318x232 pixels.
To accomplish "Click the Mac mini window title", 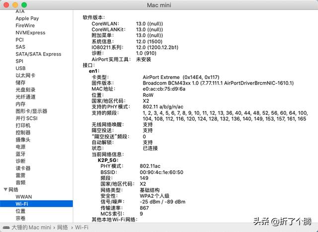I will 159,5.
